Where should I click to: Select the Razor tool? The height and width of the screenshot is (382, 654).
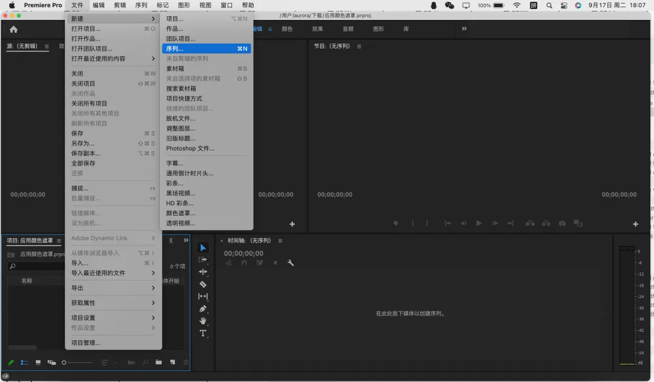(203, 284)
